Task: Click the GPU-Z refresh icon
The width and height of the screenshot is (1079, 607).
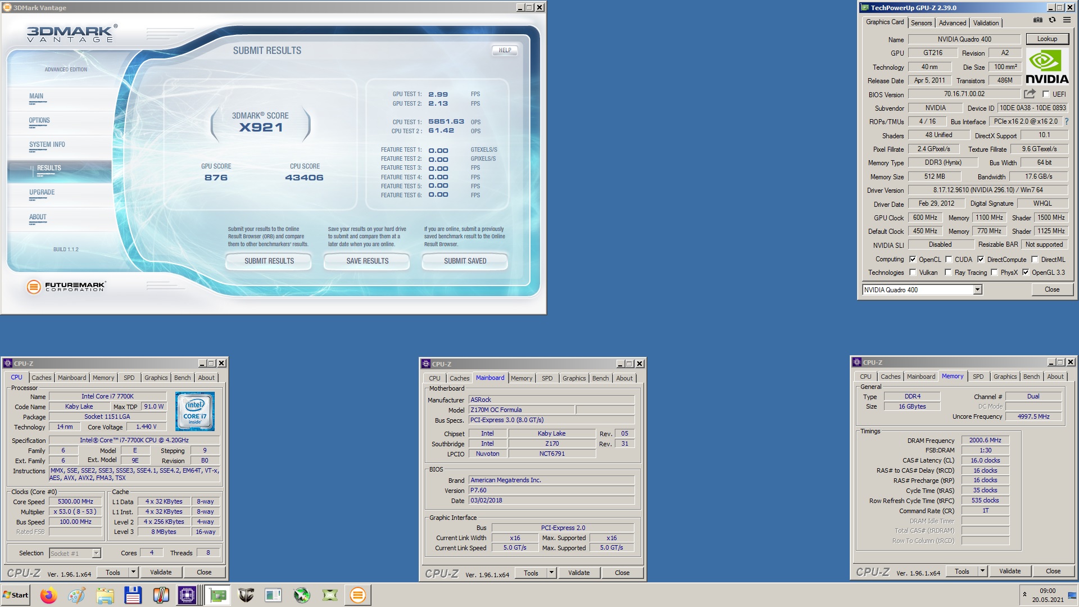Action: [x=1052, y=20]
